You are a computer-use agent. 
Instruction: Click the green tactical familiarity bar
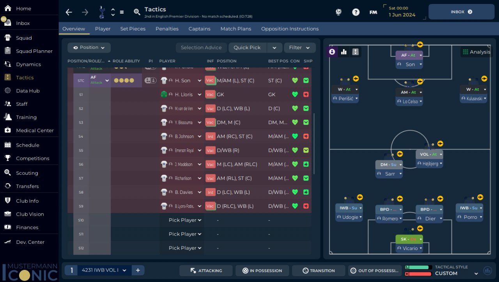click(419, 267)
